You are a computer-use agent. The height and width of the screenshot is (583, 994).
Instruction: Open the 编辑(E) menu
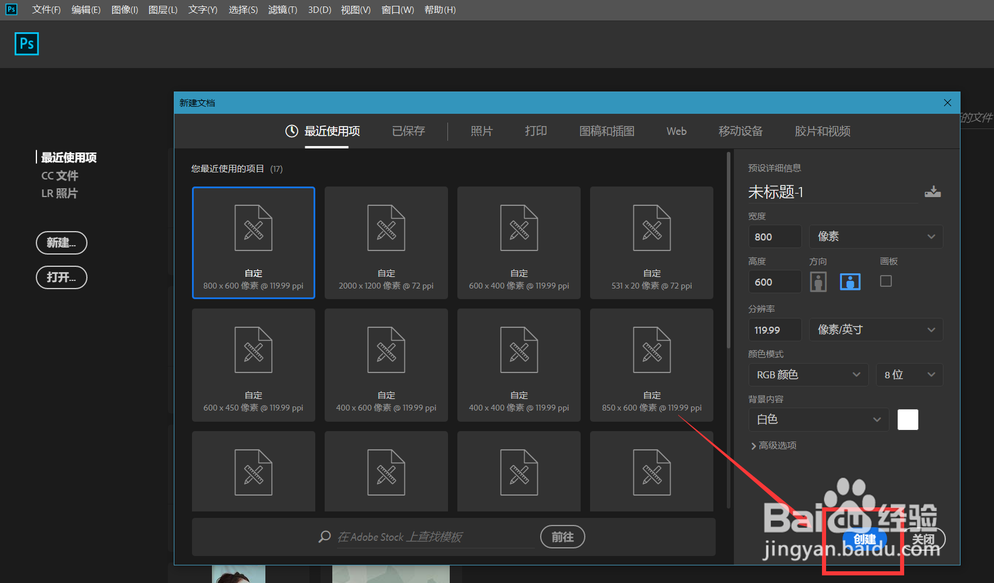(x=86, y=10)
